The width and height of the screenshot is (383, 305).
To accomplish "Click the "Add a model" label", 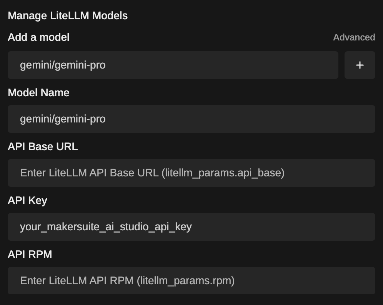I will (x=38, y=37).
